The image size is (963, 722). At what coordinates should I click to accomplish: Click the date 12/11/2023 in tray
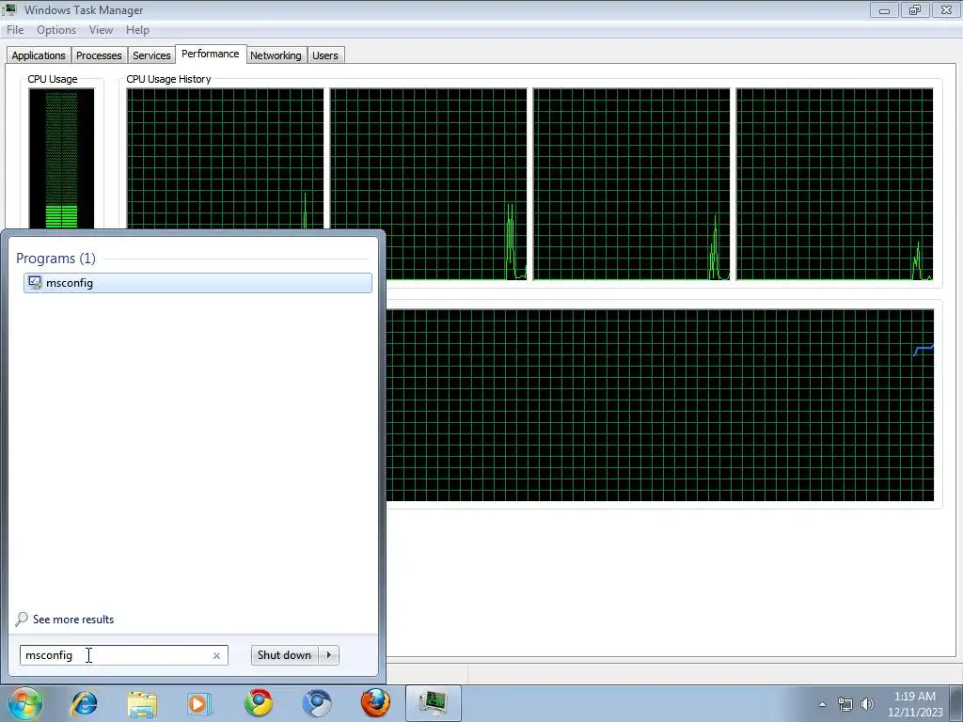point(915,713)
